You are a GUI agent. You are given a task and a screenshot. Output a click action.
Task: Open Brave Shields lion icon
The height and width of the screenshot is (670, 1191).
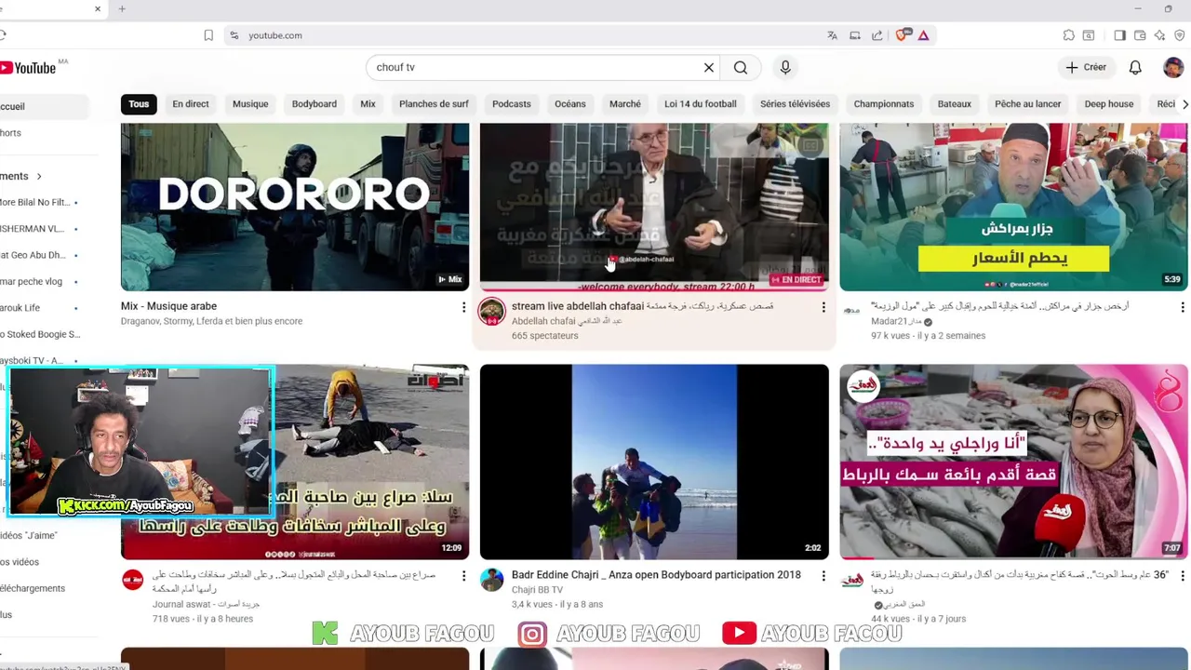902,35
